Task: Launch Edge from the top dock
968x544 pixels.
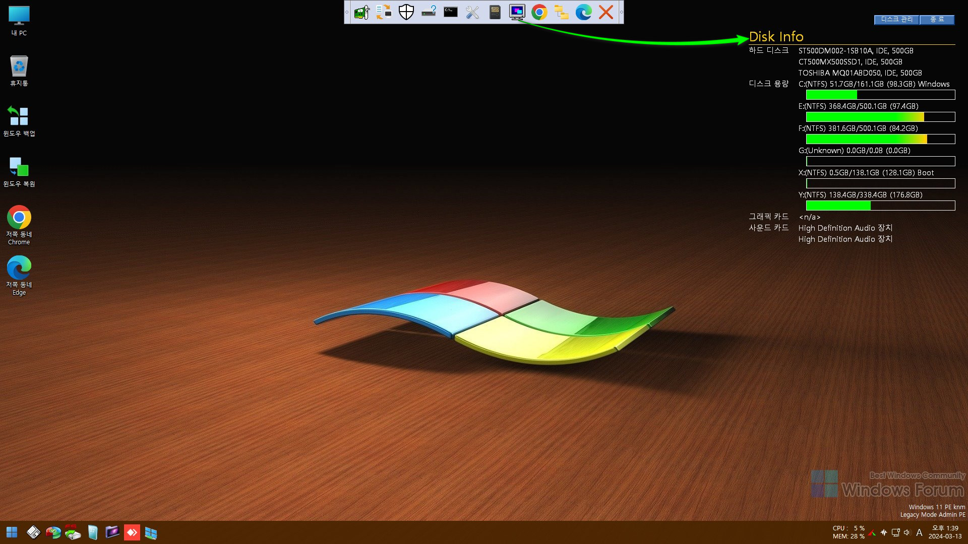Action: pyautogui.click(x=583, y=12)
